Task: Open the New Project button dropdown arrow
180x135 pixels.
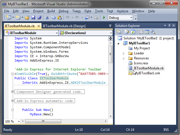Action: point(13,17)
